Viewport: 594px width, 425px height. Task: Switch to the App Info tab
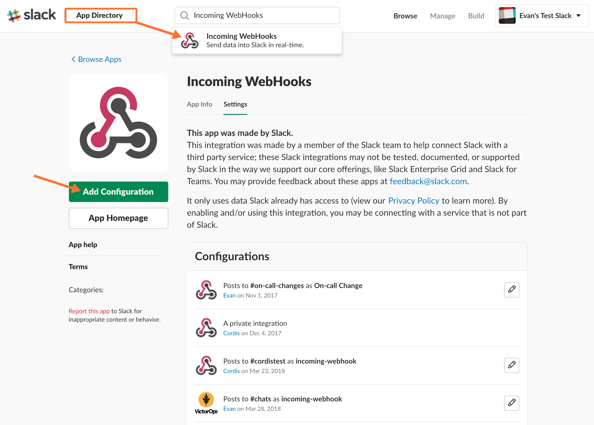click(x=199, y=104)
